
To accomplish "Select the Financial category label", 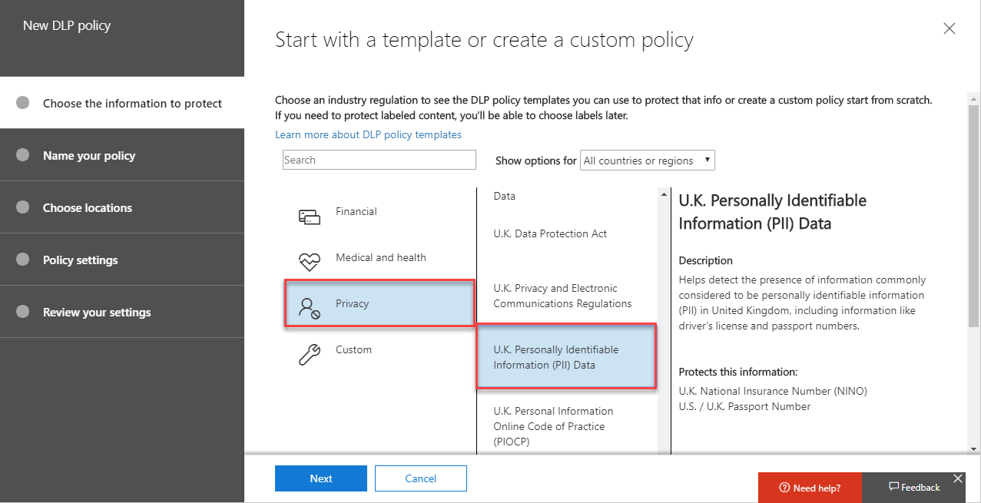I will tap(356, 211).
